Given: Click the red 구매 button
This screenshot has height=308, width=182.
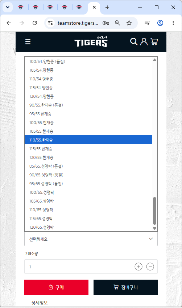Looking at the screenshot, I should pos(57,287).
